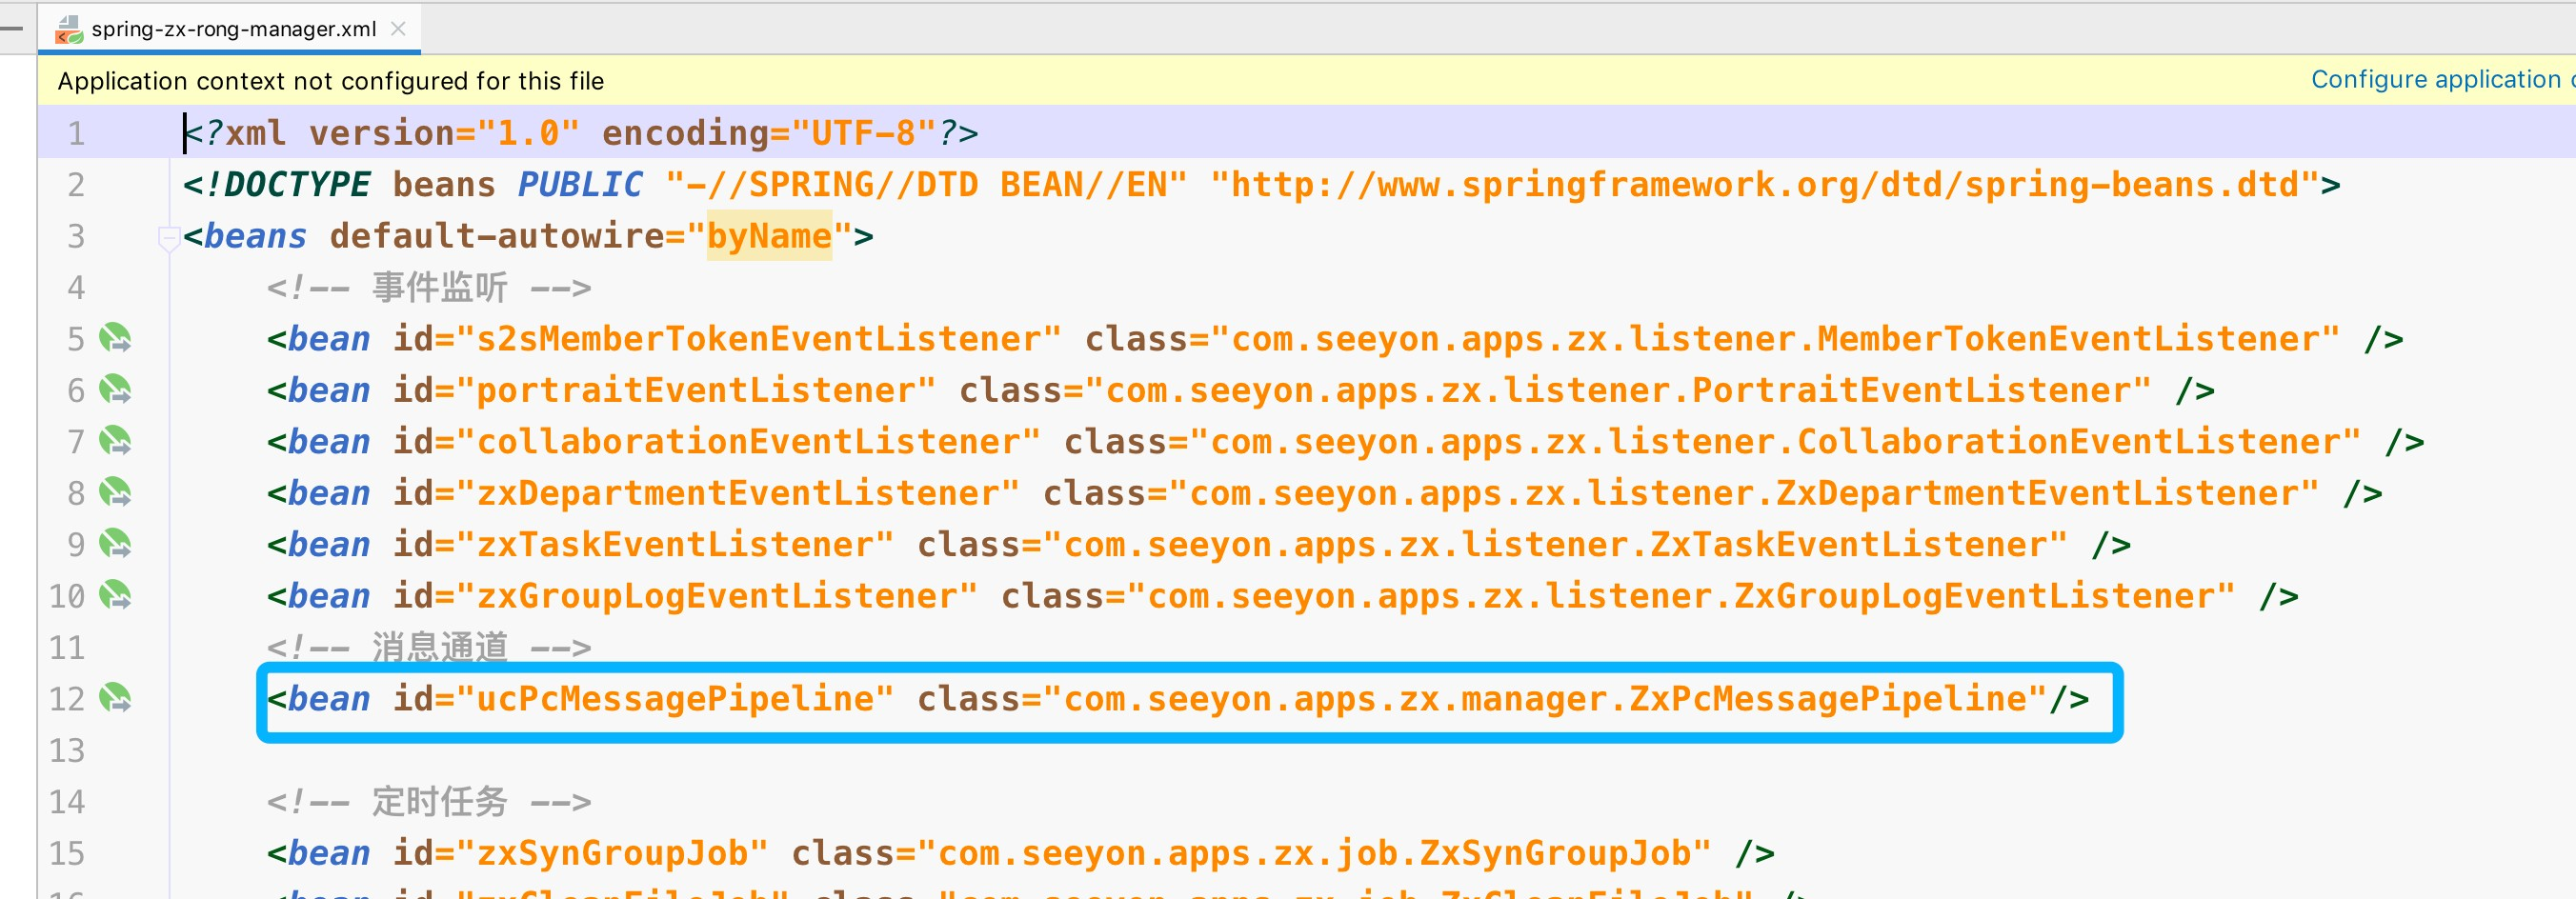This screenshot has width=2576, height=899.
Task: Click the ZxGroupLogEventListener class value
Action: (x=1682, y=597)
